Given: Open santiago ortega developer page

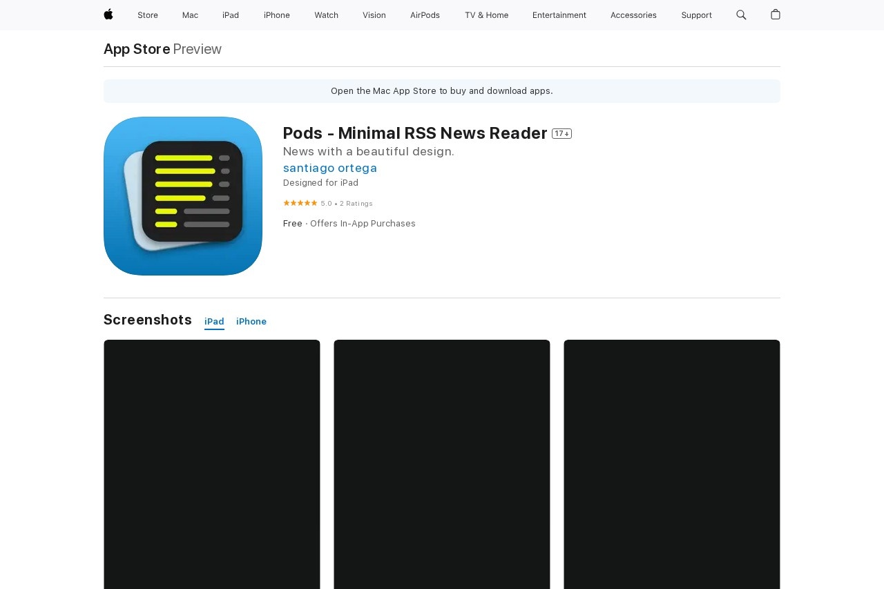Looking at the screenshot, I should [330, 168].
